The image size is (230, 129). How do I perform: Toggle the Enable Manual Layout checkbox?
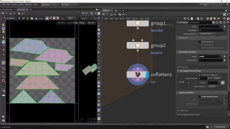(x=199, y=97)
